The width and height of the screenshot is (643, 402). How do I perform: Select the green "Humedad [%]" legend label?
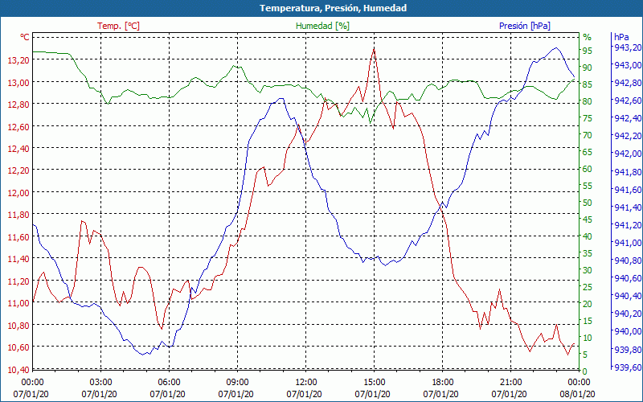pyautogui.click(x=323, y=26)
